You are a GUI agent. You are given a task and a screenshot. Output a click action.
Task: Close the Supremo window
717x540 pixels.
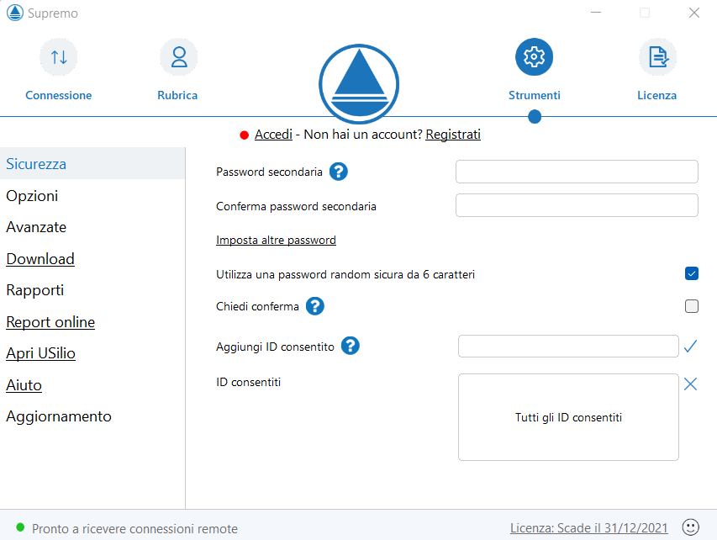[x=694, y=13]
